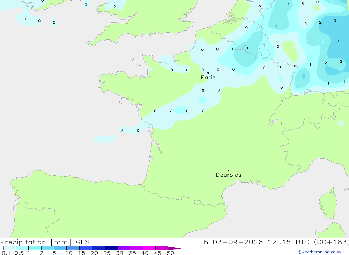Click the violet 30 mm legend swatch
The image size is (349, 255).
click(124, 248)
